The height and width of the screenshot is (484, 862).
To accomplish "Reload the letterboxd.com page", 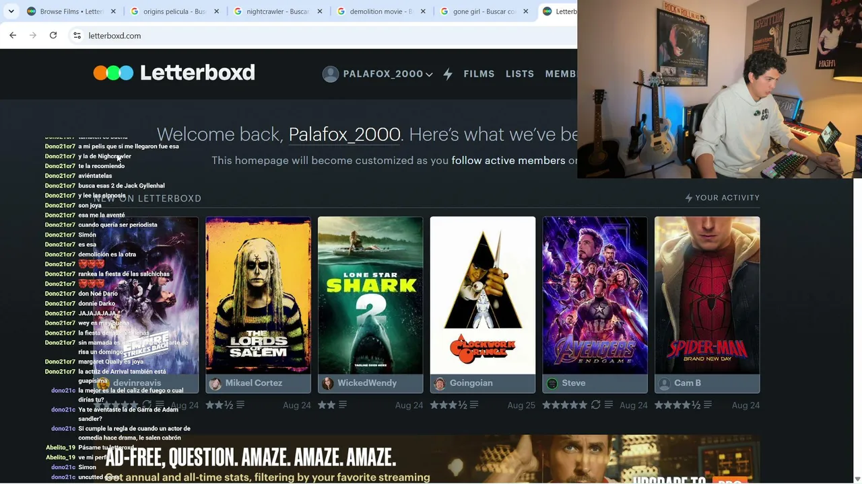I will [53, 35].
